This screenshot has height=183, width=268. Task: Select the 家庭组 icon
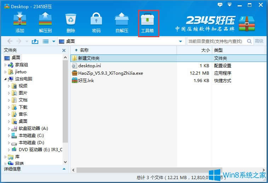[x=11, y=65]
